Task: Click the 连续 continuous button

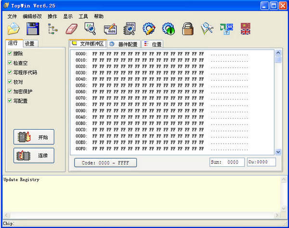Action: point(34,156)
